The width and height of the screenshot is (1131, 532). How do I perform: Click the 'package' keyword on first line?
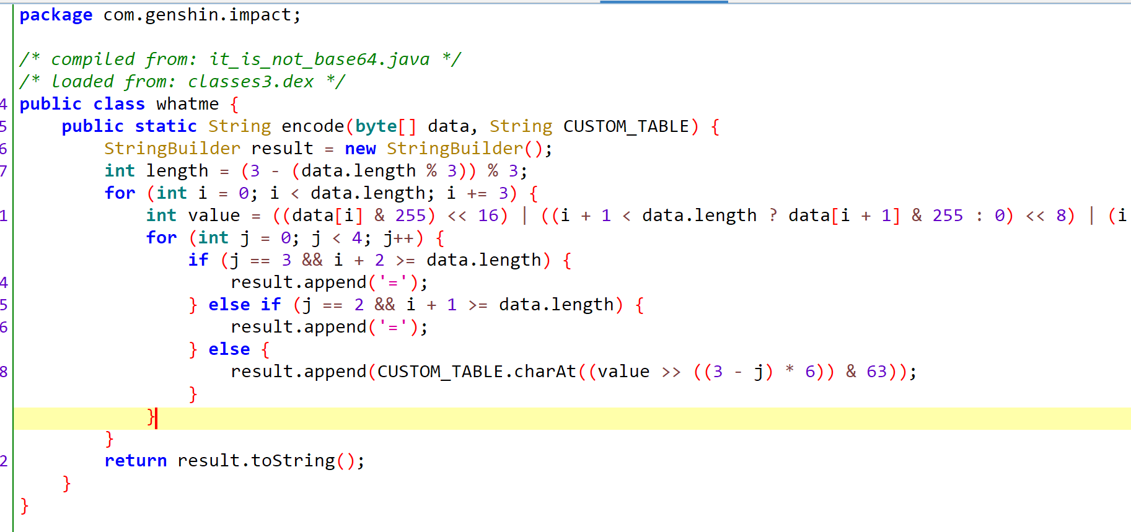pyautogui.click(x=56, y=15)
